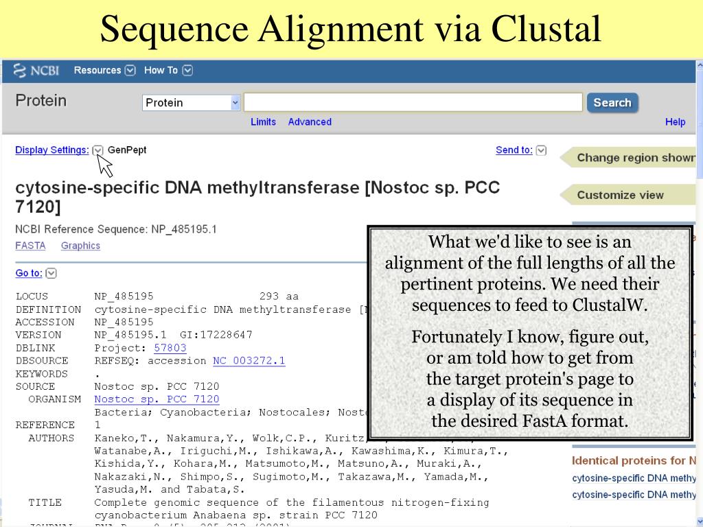Click the Send to link
Image resolution: width=703 pixels, height=527 pixels.
[x=514, y=150]
